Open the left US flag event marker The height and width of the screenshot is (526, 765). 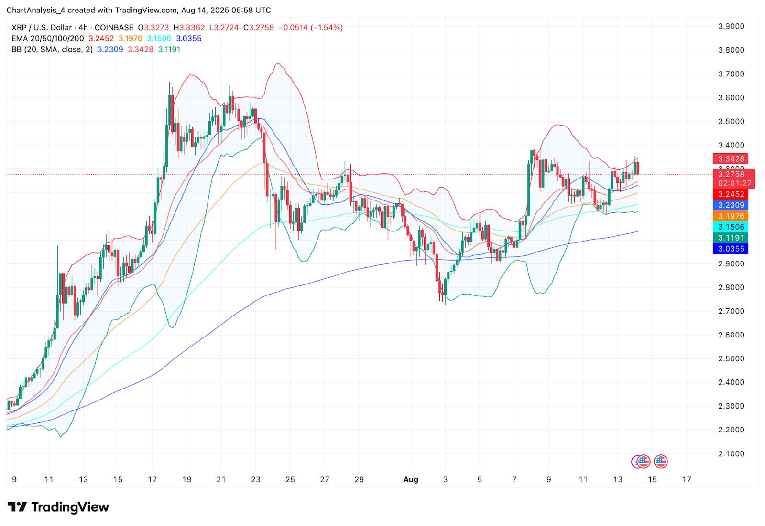coord(644,462)
